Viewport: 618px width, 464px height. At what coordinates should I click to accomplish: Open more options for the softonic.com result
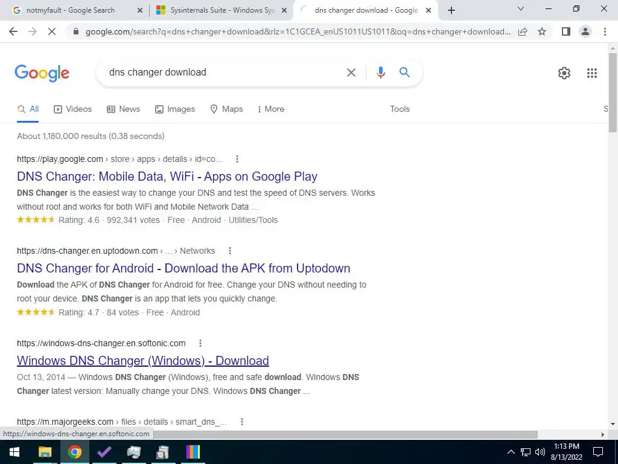point(200,343)
